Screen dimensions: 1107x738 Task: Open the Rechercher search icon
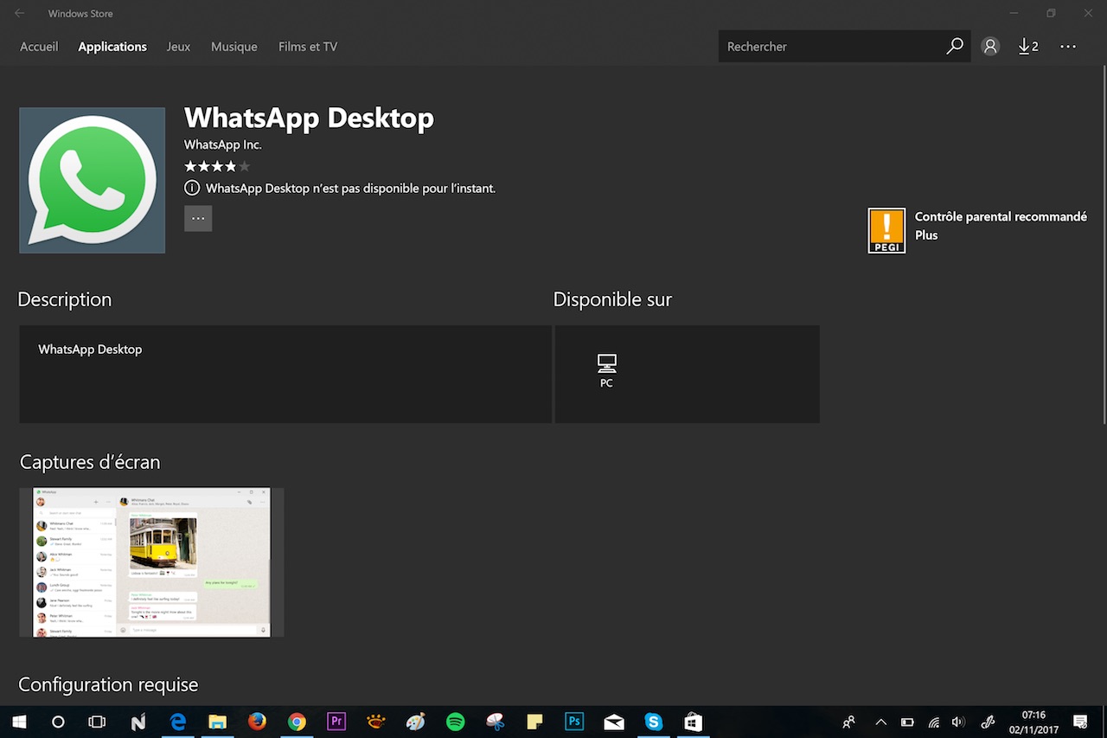coord(955,46)
